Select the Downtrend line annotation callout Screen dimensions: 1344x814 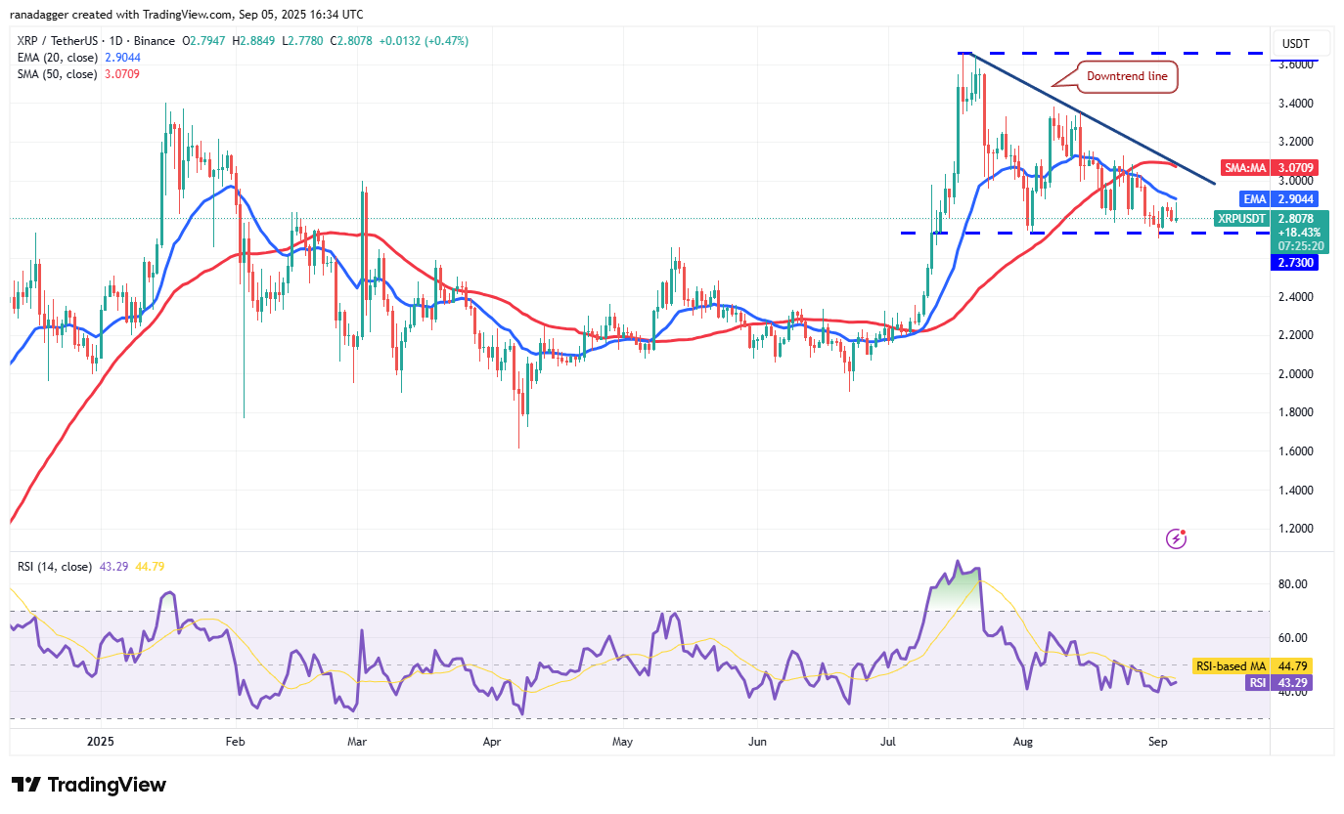tap(1127, 74)
